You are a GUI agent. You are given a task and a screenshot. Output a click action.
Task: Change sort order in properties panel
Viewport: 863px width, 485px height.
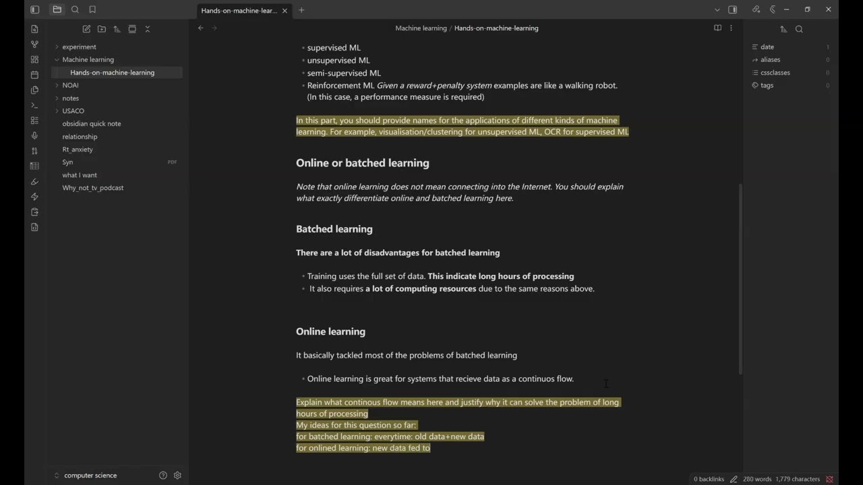pyautogui.click(x=783, y=29)
